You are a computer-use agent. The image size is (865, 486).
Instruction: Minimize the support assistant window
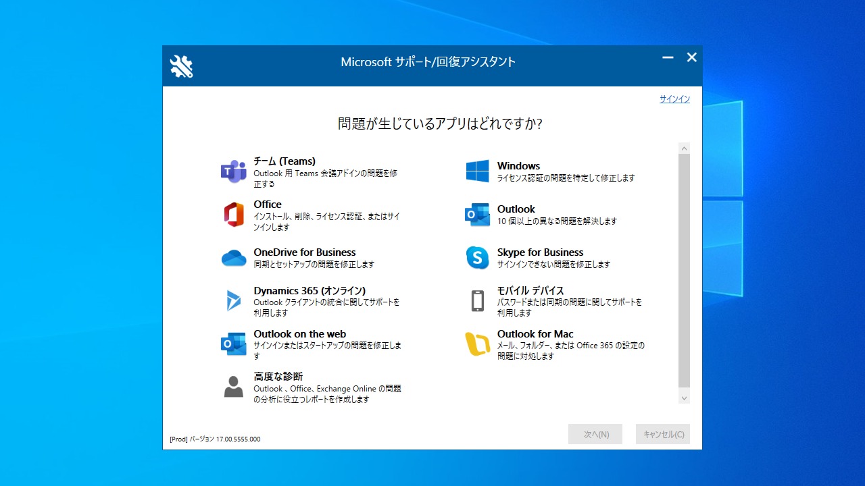668,58
